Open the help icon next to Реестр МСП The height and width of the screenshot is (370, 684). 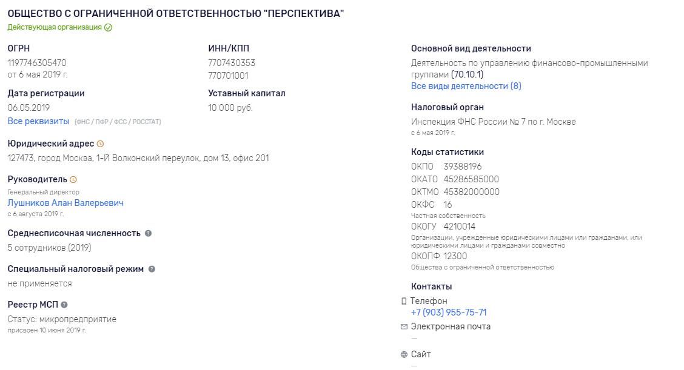pos(64,305)
